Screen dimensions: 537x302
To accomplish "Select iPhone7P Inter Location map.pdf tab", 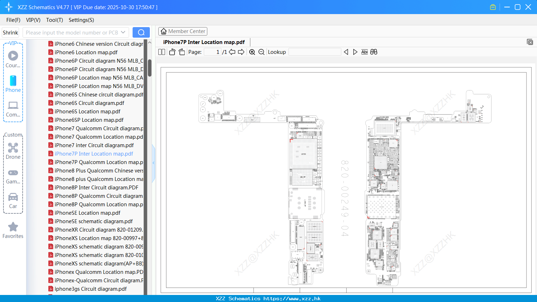I will (204, 42).
